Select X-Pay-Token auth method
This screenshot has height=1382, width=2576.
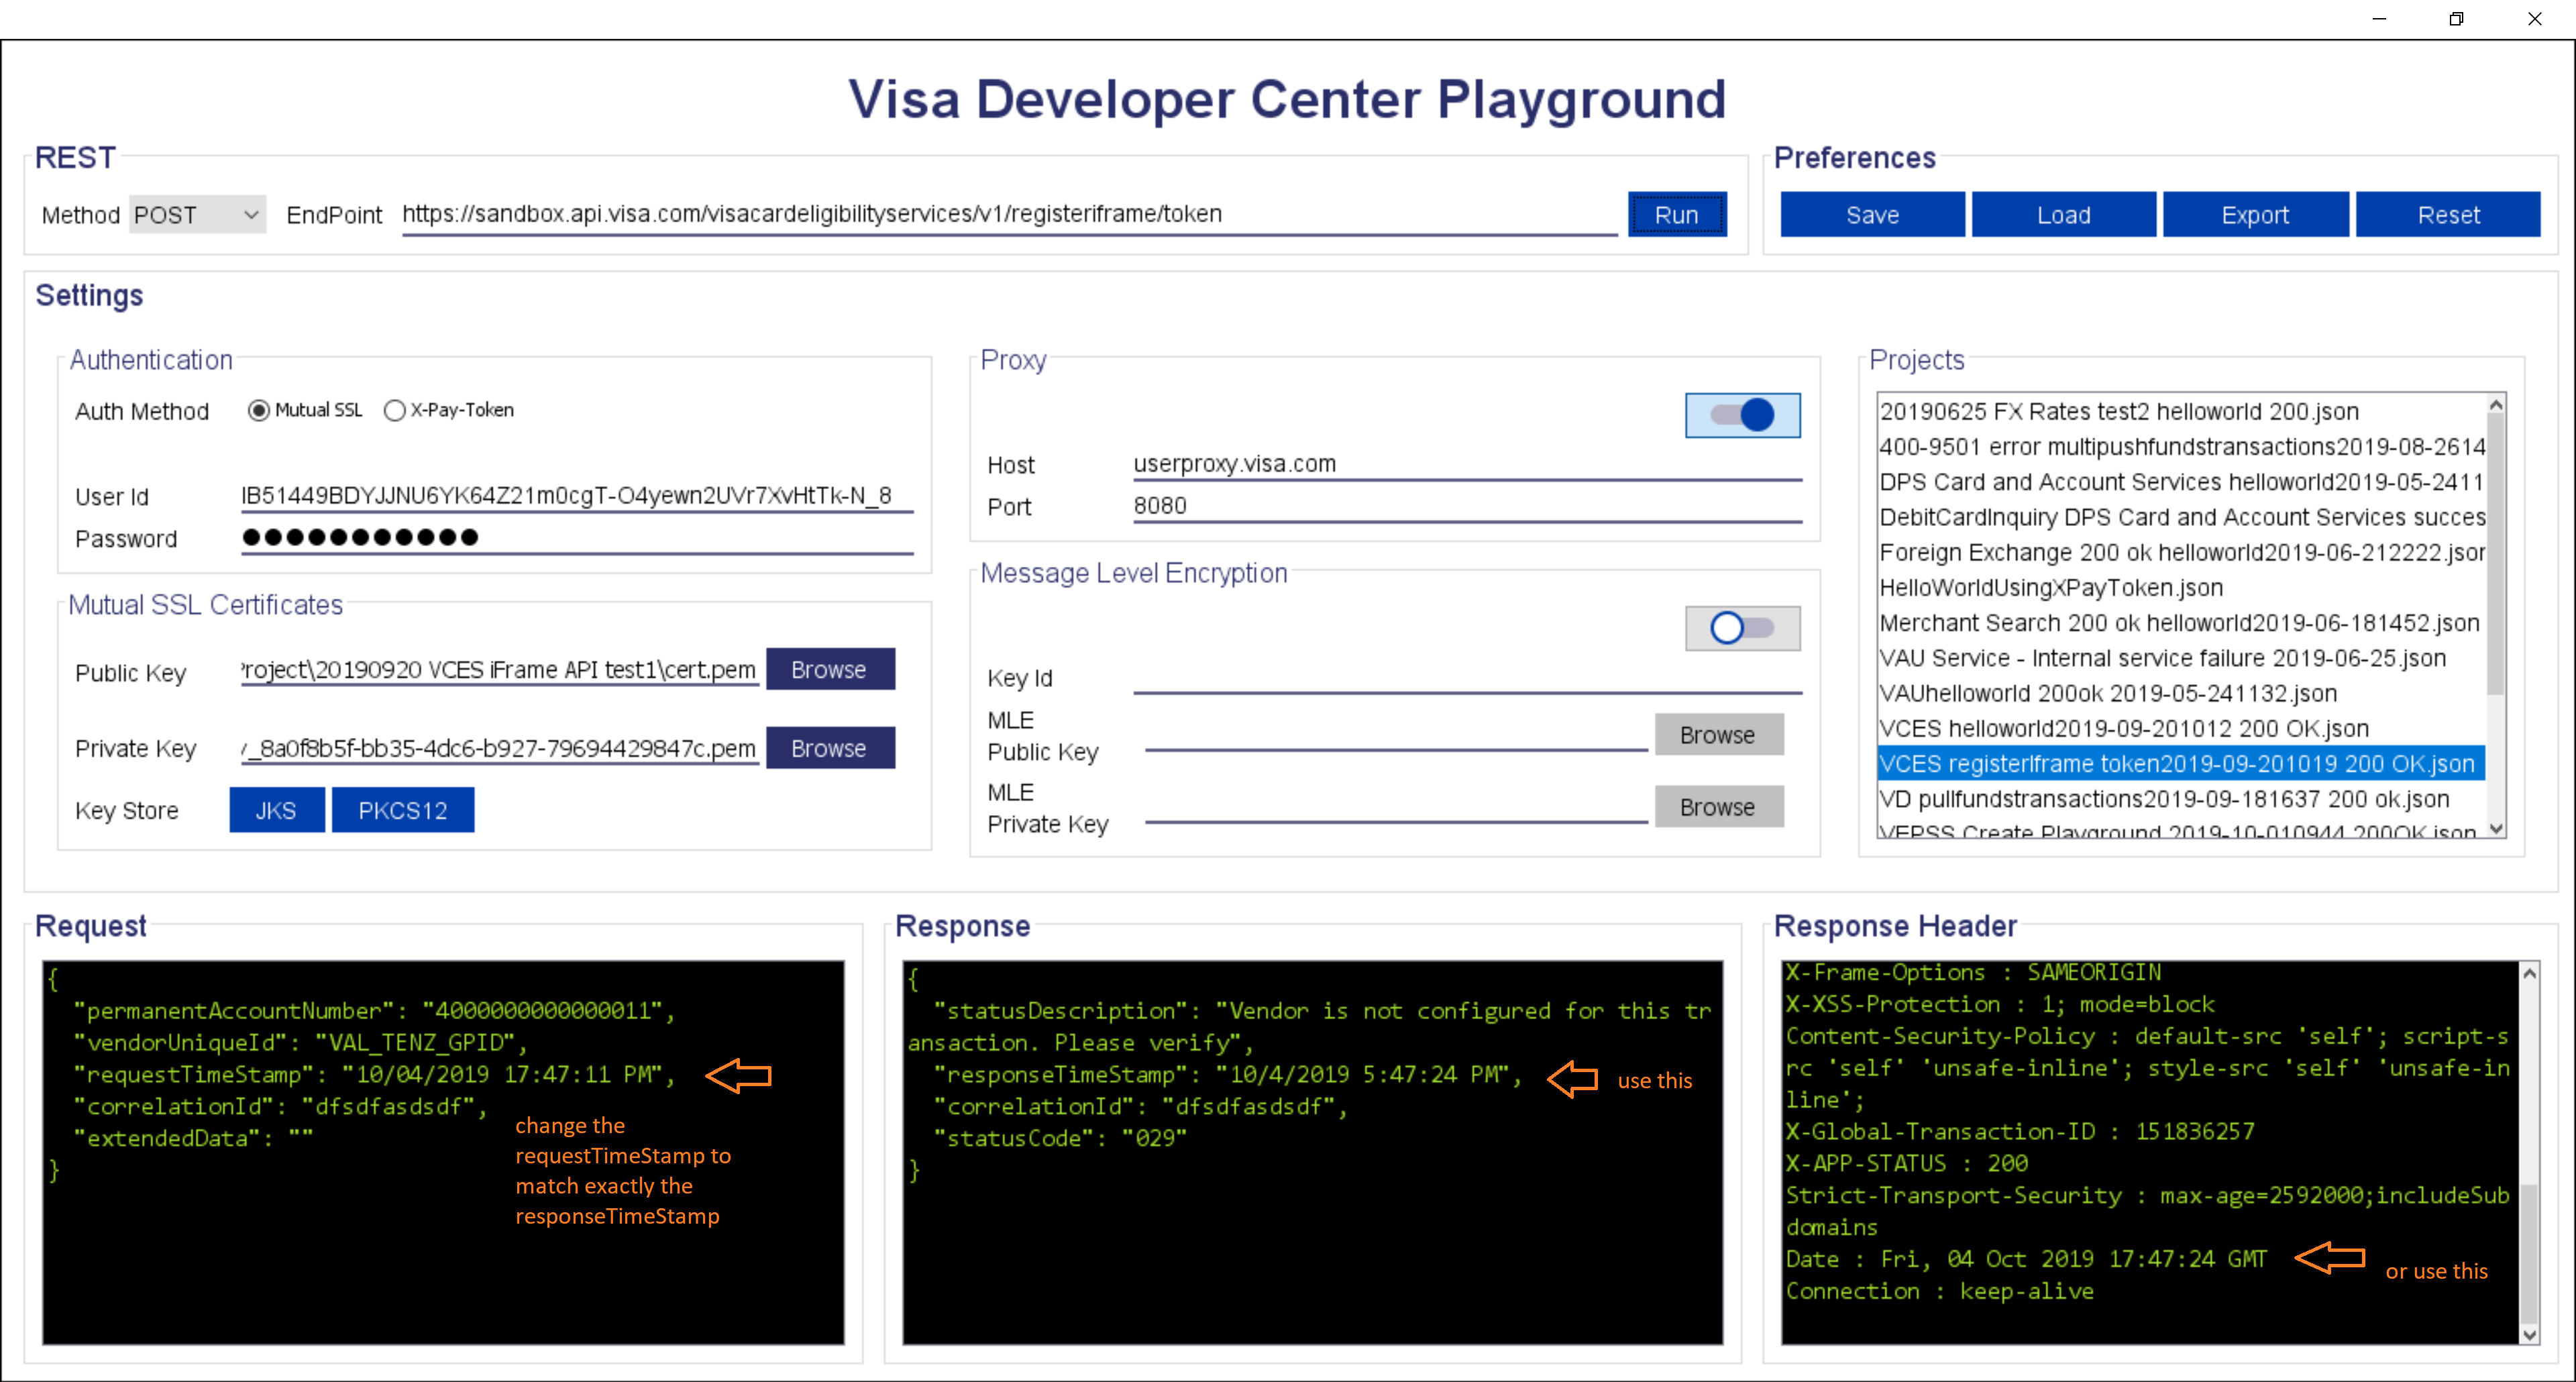[x=449, y=410]
